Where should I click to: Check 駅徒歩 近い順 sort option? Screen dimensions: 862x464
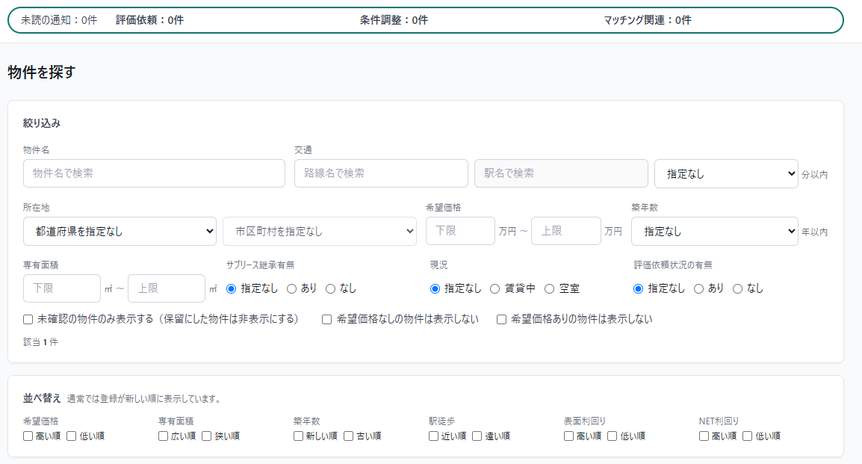(x=434, y=436)
